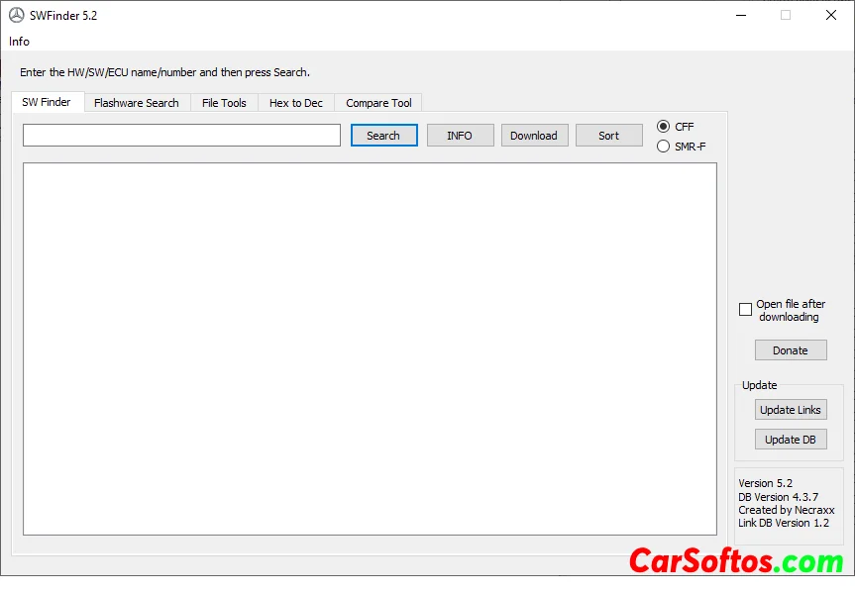
Task: Switch to the SW Finder tab
Action: (x=47, y=102)
